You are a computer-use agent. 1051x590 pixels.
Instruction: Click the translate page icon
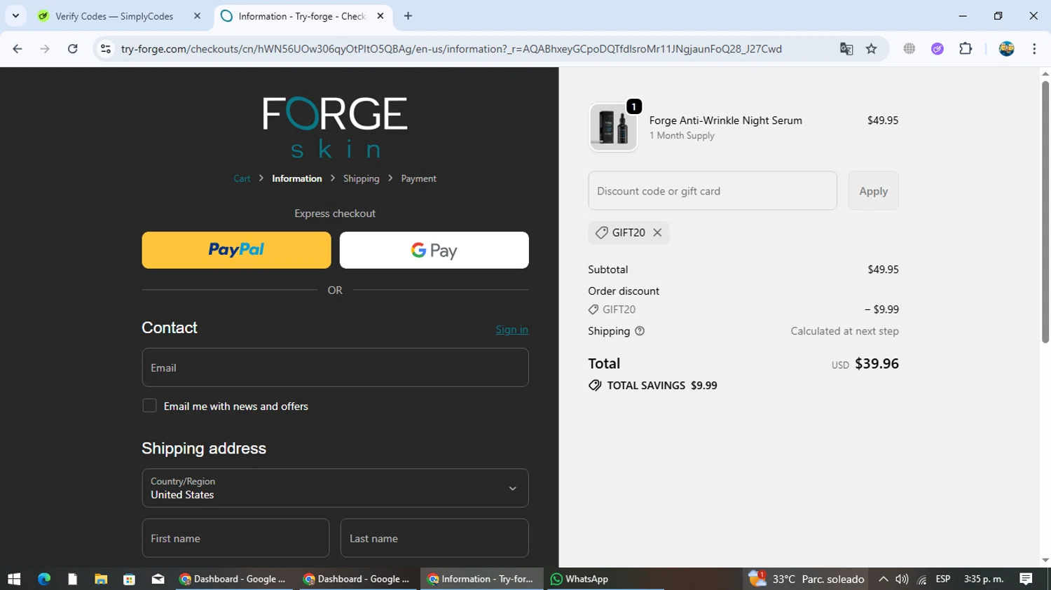[846, 49]
